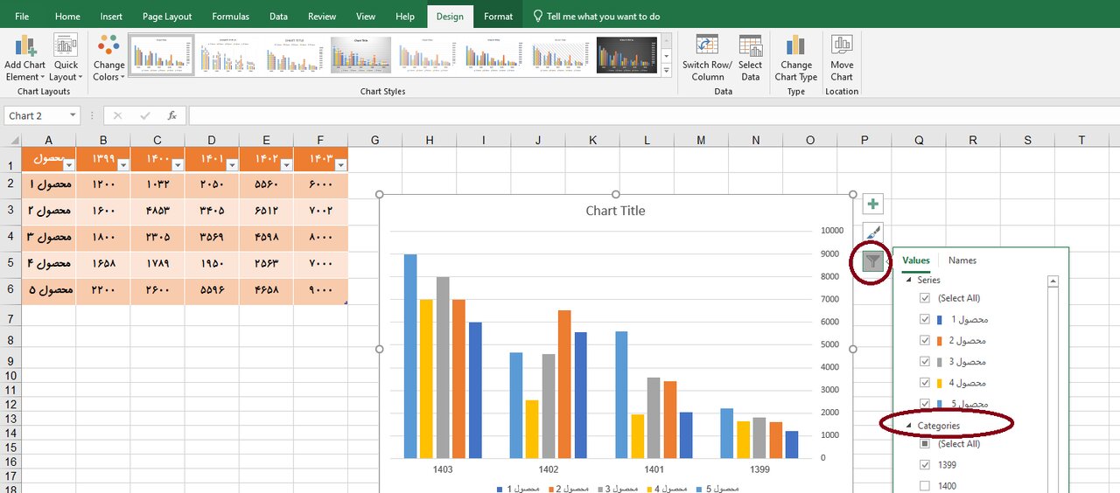Switch to the Names tab in filter pane
Viewport: 1120px width, 493px height.
962,260
